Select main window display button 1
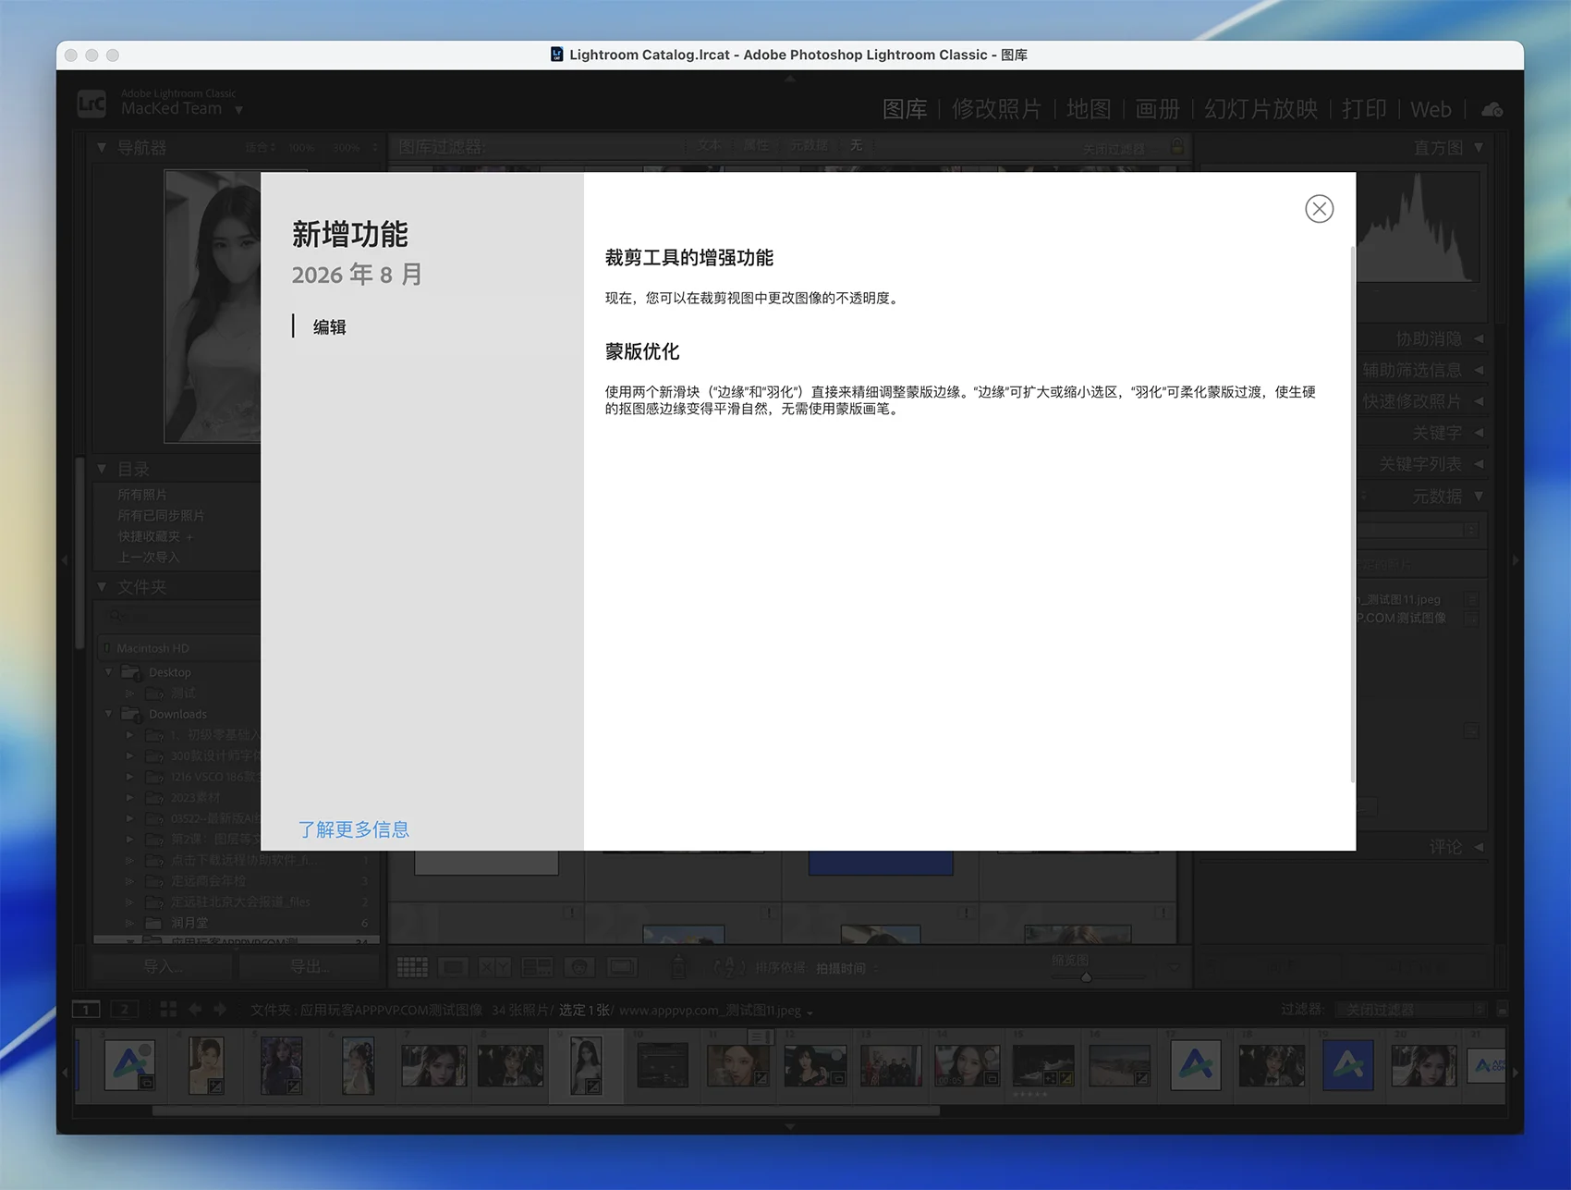 pos(86,1010)
